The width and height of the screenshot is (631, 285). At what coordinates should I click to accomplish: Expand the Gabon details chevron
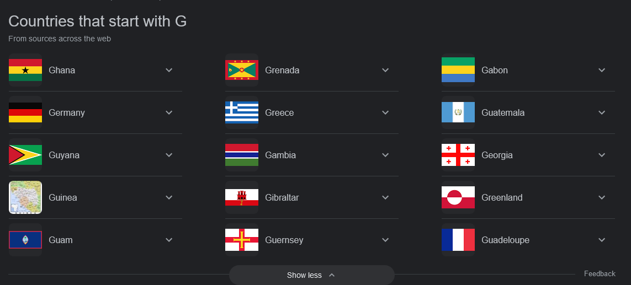602,70
